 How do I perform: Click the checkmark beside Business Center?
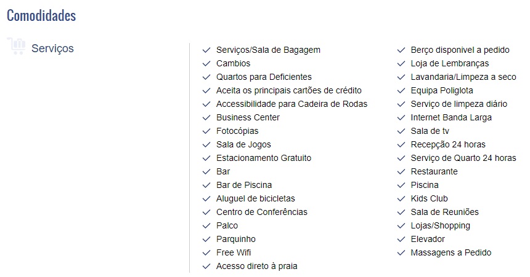[206, 117]
